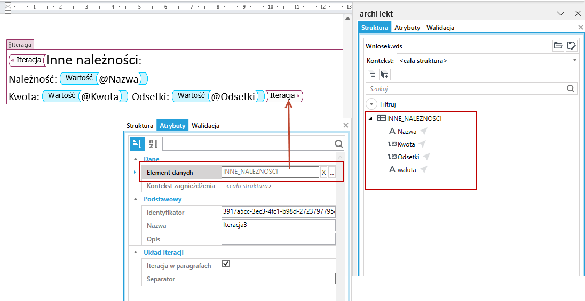The image size is (585, 301).
Task: Collapse INNE_NALEZNOSCI tree node
Action: coord(370,118)
